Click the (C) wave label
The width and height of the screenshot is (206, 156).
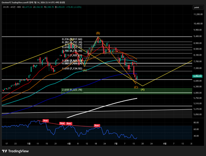pos(136,87)
